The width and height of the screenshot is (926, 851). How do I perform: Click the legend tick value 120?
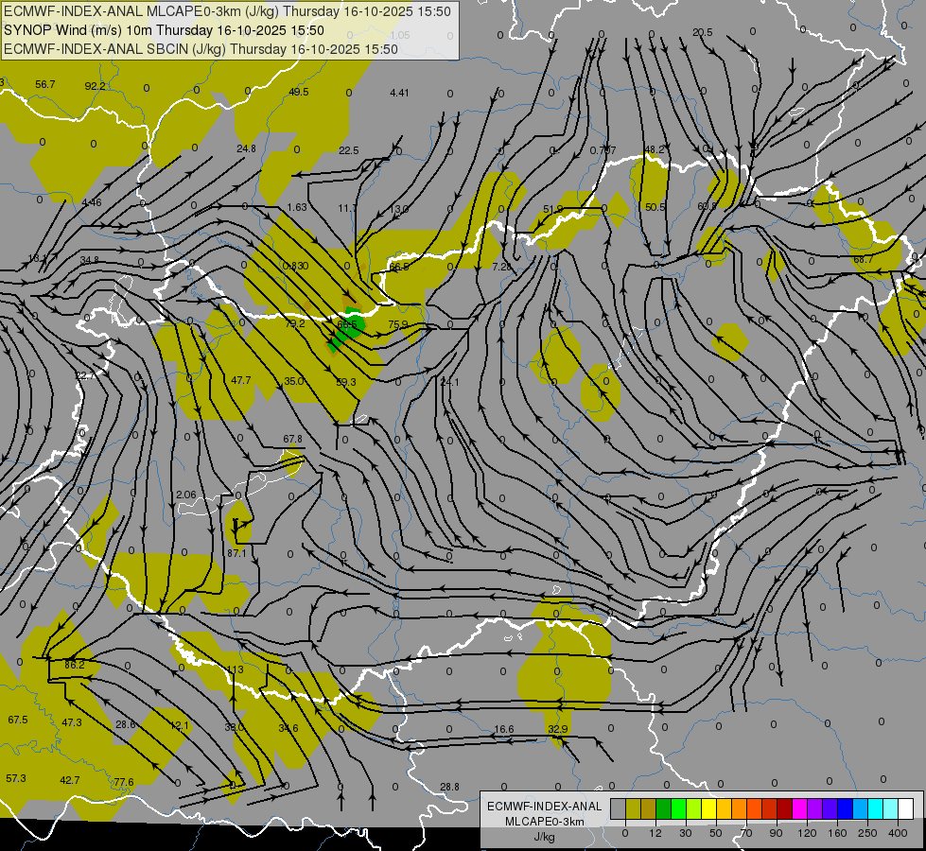(807, 833)
